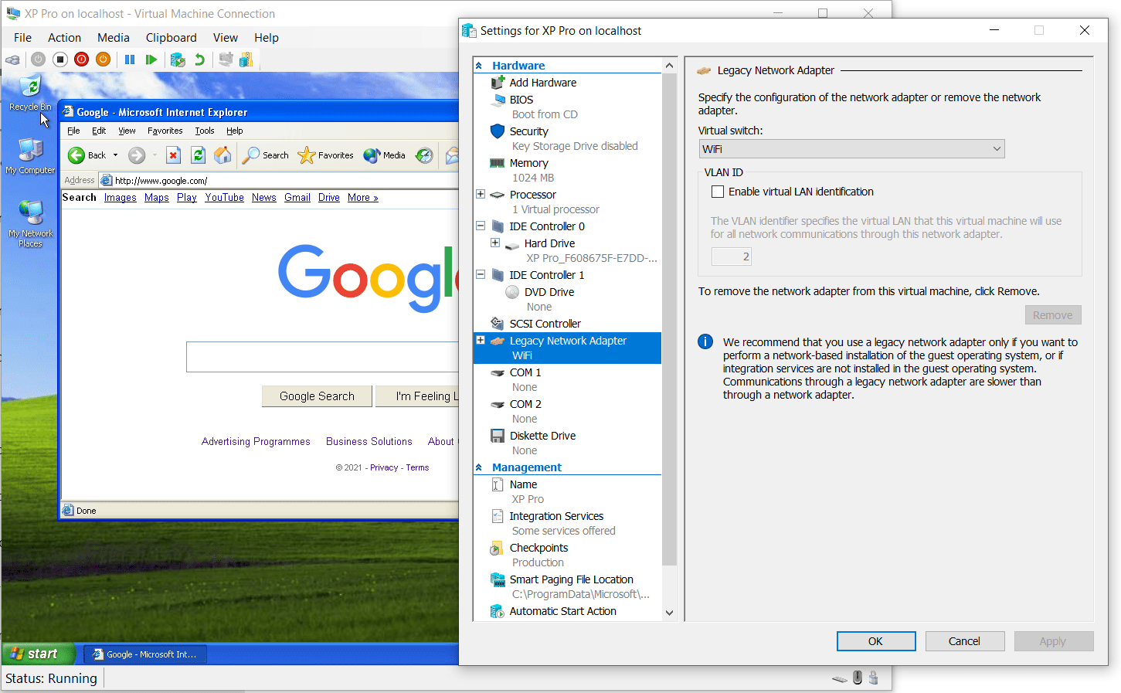1121x693 pixels.
Task: Open the Action menu in the VM window
Action: click(x=64, y=37)
